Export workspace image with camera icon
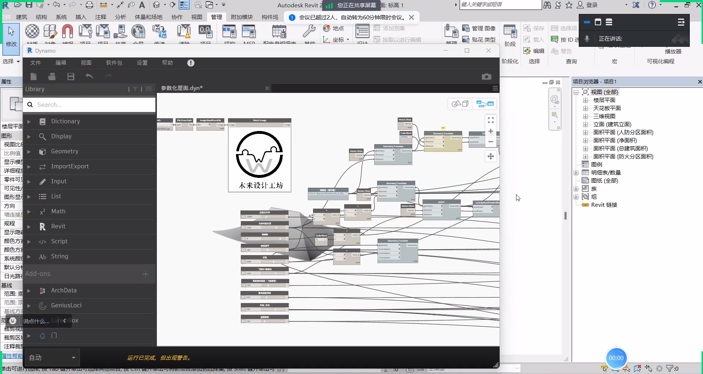Screen dimensions: 703x374 coord(486,76)
